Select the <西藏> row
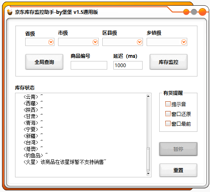210x192 pixels. [x=33, y=103]
